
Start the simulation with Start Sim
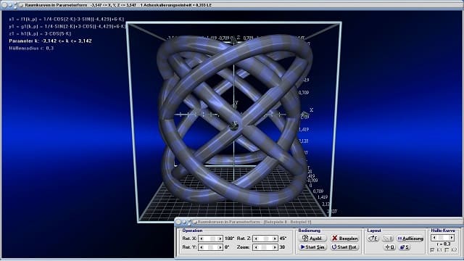coord(313,247)
